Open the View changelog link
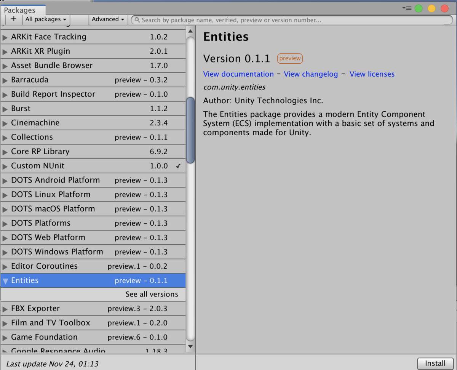457x370 pixels. point(311,74)
